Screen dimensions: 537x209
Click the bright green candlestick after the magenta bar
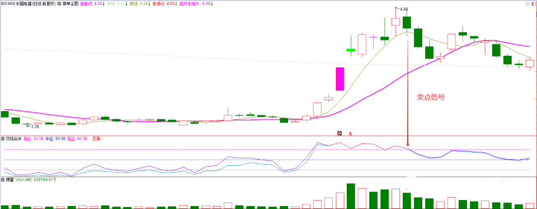(x=351, y=50)
